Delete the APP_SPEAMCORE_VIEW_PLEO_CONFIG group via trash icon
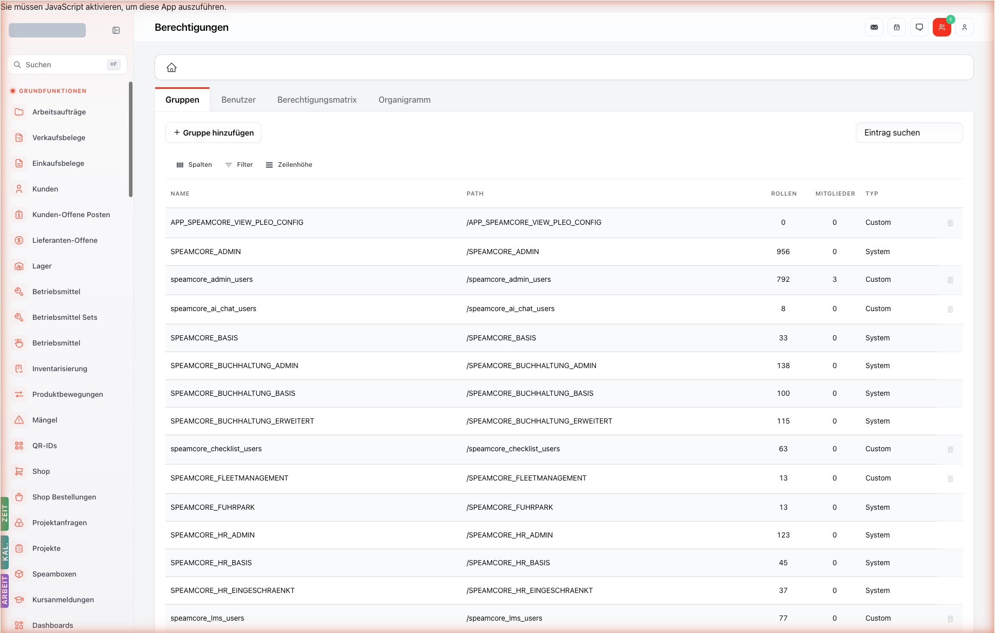The width and height of the screenshot is (999, 633). click(950, 223)
